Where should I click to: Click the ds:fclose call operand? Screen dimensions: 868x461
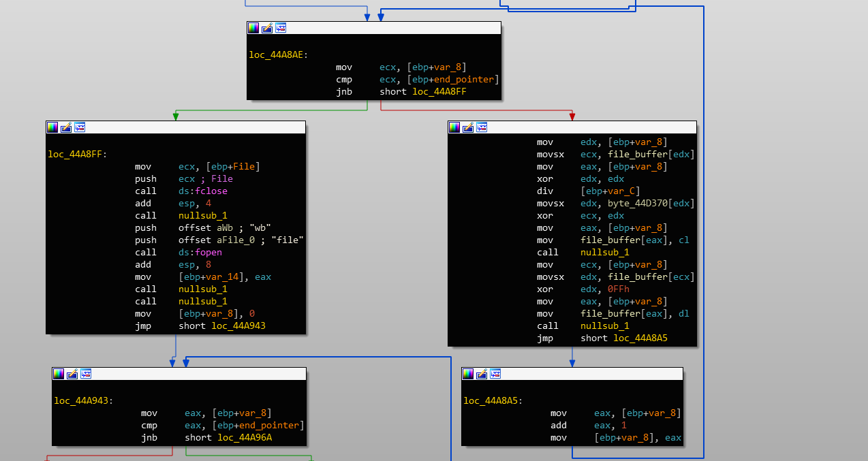[203, 191]
